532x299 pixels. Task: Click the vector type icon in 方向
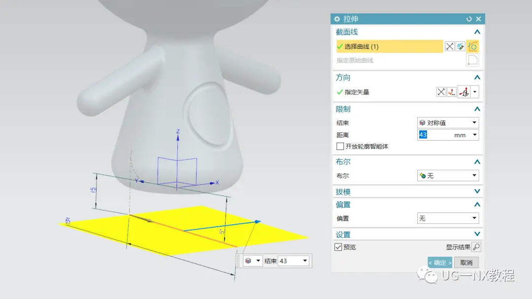pyautogui.click(x=464, y=92)
